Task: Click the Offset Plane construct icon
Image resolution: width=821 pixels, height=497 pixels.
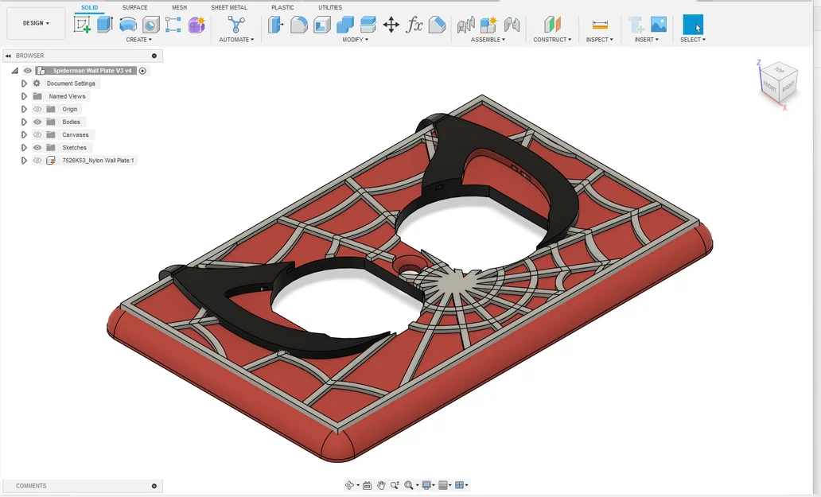Action: pyautogui.click(x=552, y=24)
